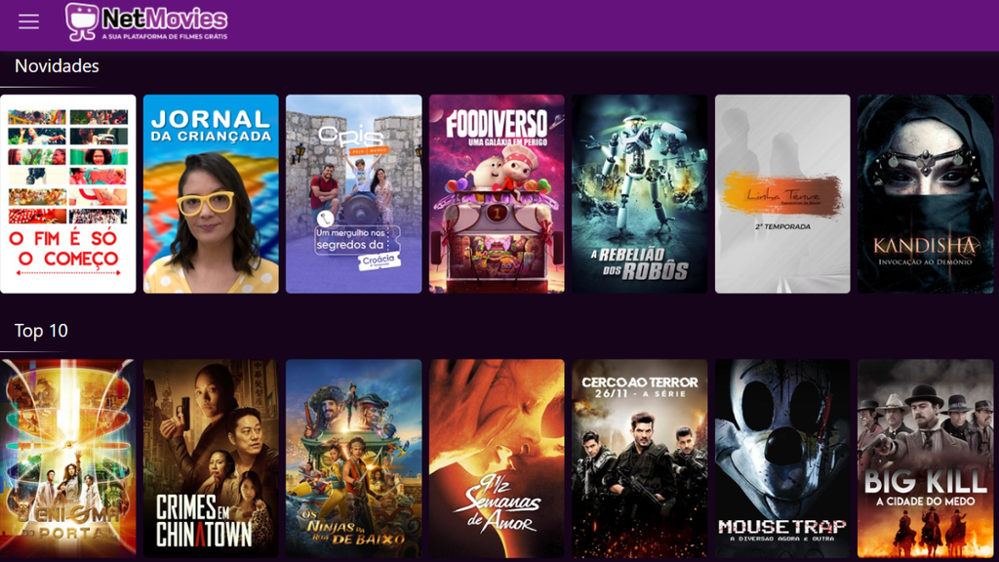Click the NetMovies logo
Viewport: 999px width, 562px height.
[x=146, y=22]
